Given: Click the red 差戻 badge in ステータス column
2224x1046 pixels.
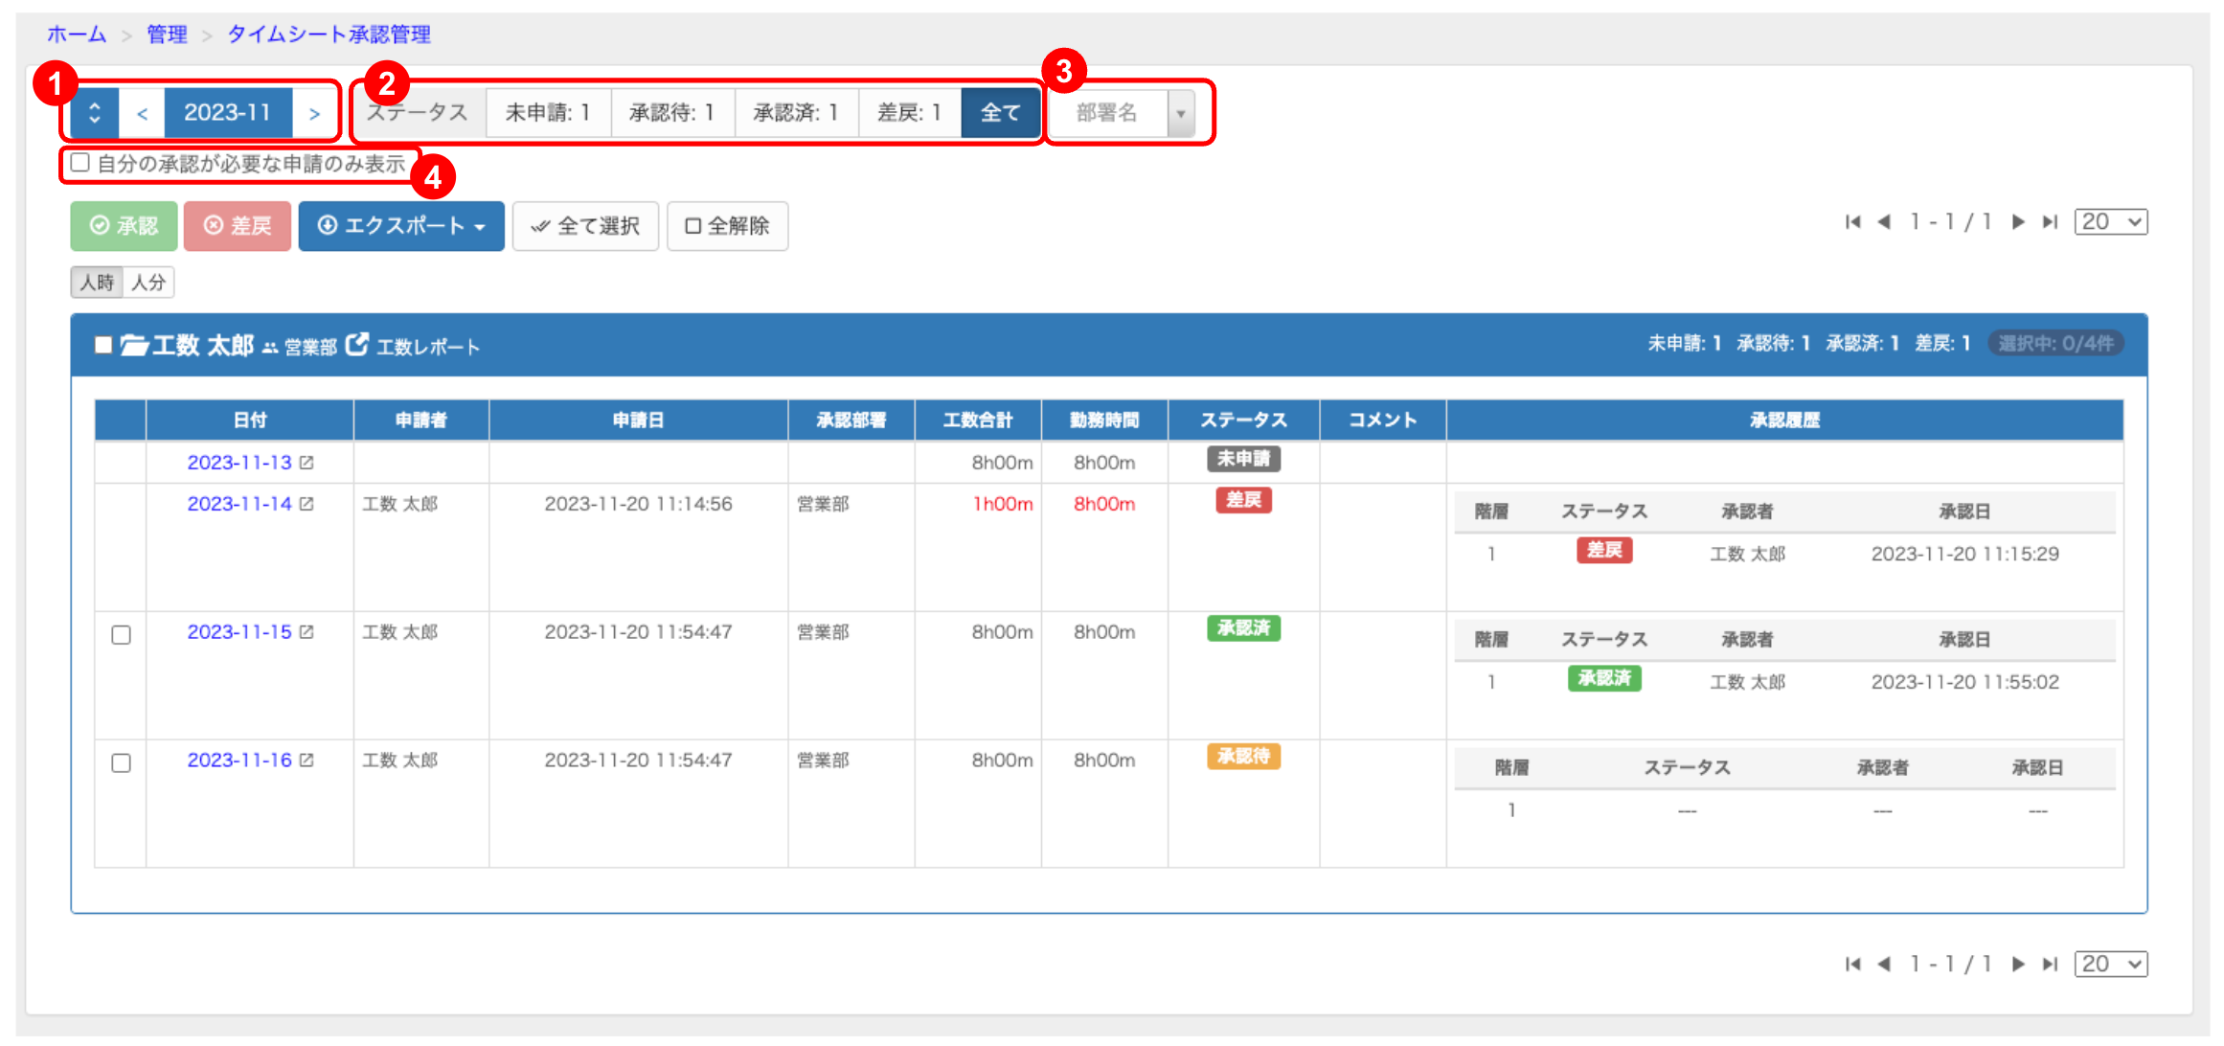Looking at the screenshot, I should pos(1243,500).
